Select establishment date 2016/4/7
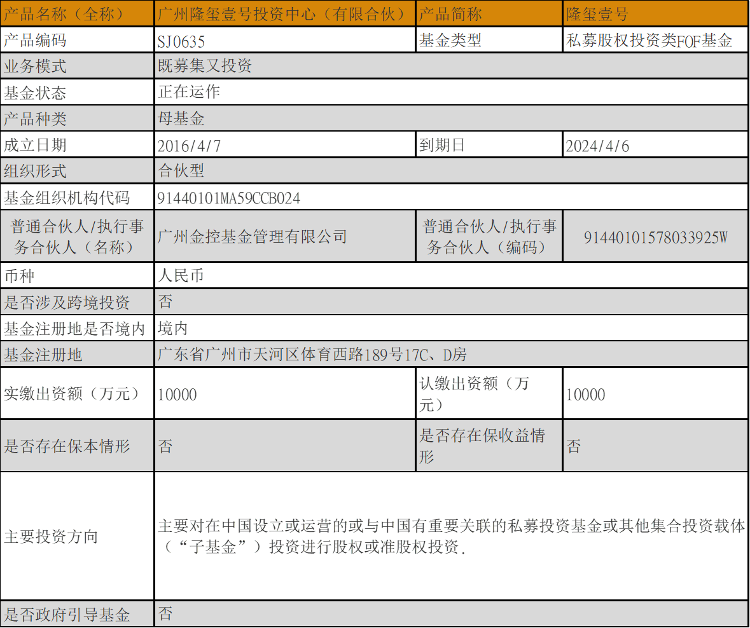This screenshot has width=750, height=628. pos(190,146)
